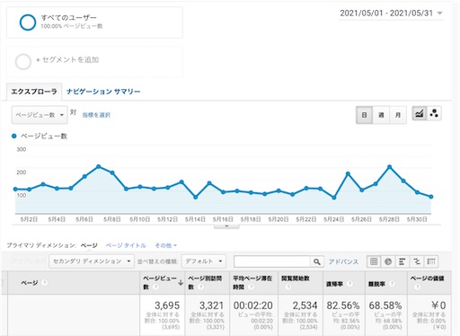Open help icon under ページの価値 header
The image size is (460, 336).
coord(417,287)
